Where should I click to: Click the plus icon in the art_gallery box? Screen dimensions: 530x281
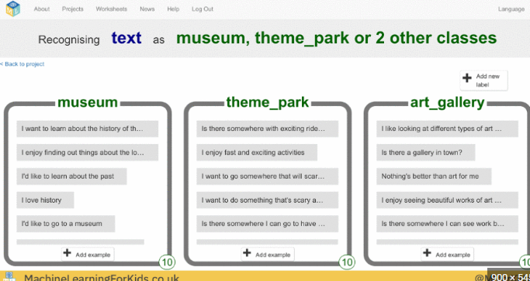click(427, 252)
